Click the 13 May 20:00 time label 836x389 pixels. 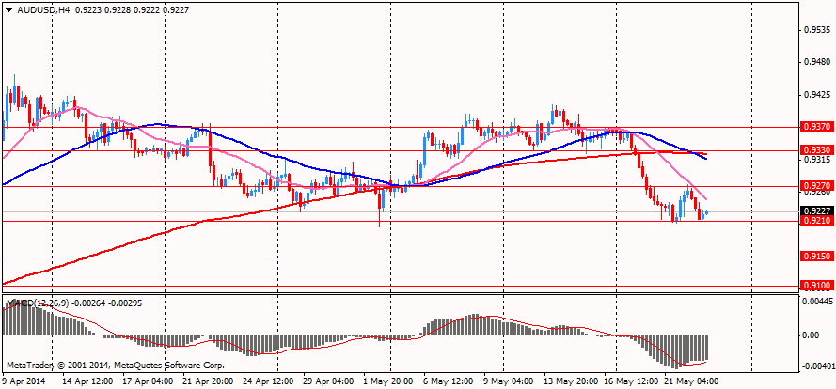click(x=572, y=381)
